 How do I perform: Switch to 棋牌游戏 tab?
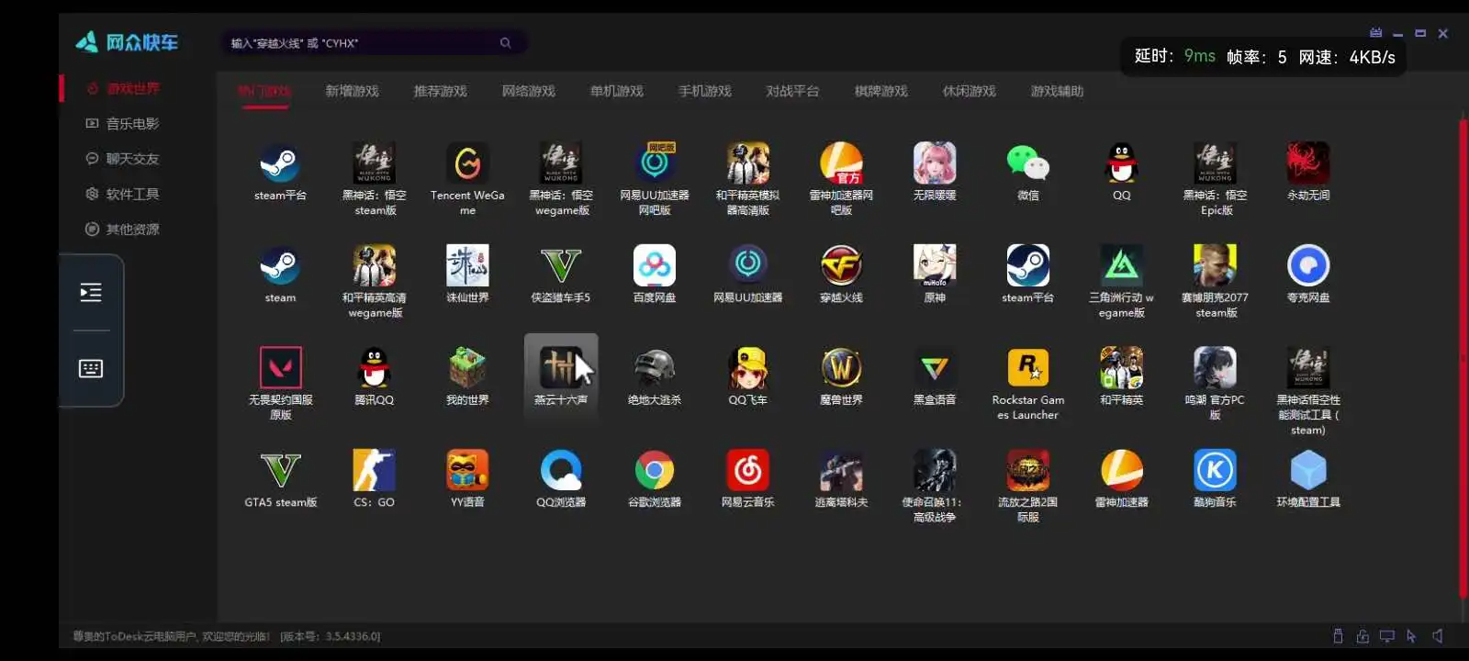pyautogui.click(x=881, y=91)
